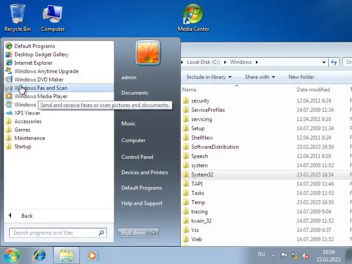Viewport: 352px width, 264px height.
Task: Select the System32 folder icon
Action: click(186, 174)
